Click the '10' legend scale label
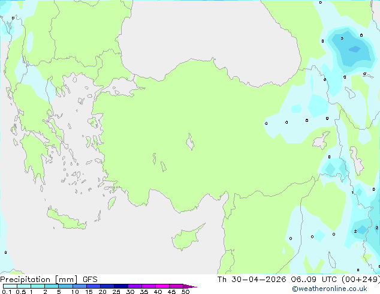This screenshot has width=380, height=294. pos(75,292)
